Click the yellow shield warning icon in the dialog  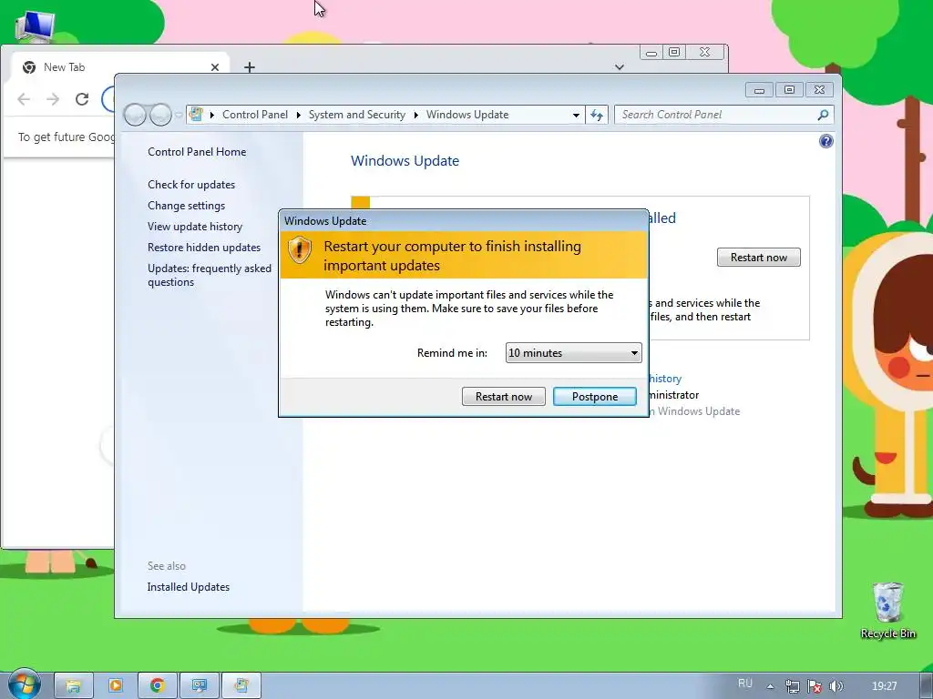click(299, 249)
